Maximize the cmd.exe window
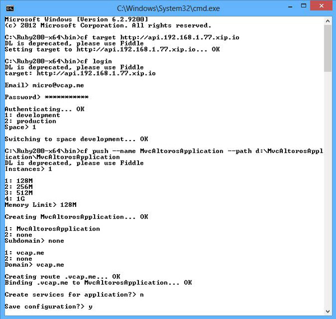The height and width of the screenshot is (319, 336). click(304, 6)
